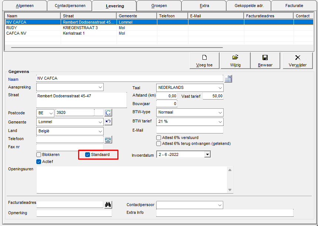
Task: Click the undo arrow icon beside Gemeente
Action: click(x=108, y=122)
